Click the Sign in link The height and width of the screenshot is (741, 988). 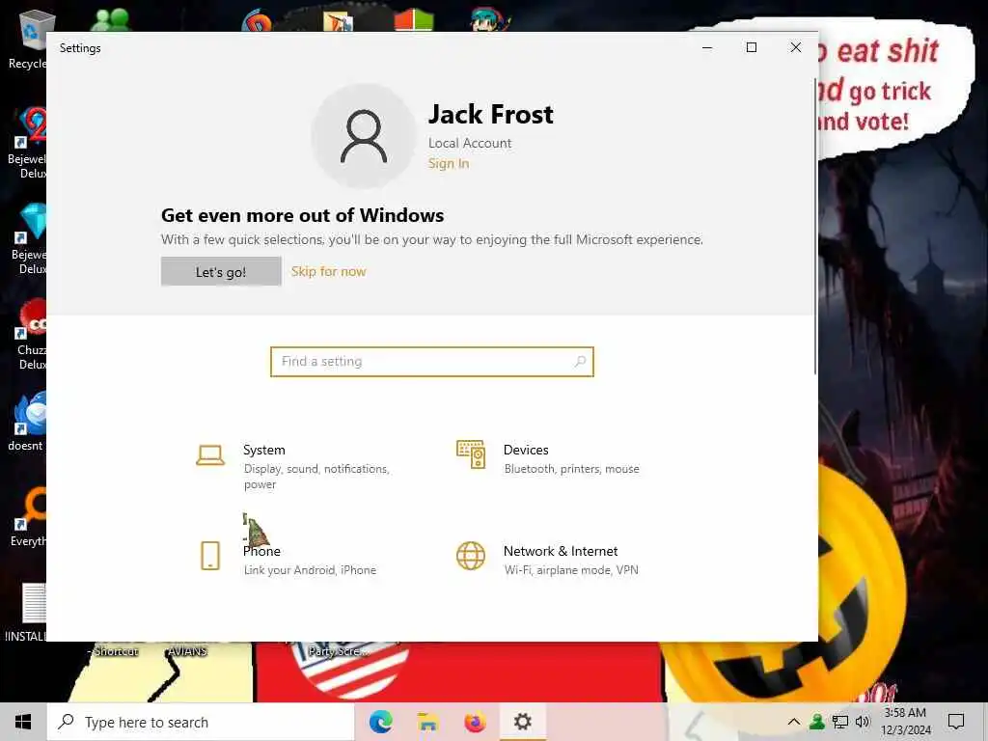449,164
